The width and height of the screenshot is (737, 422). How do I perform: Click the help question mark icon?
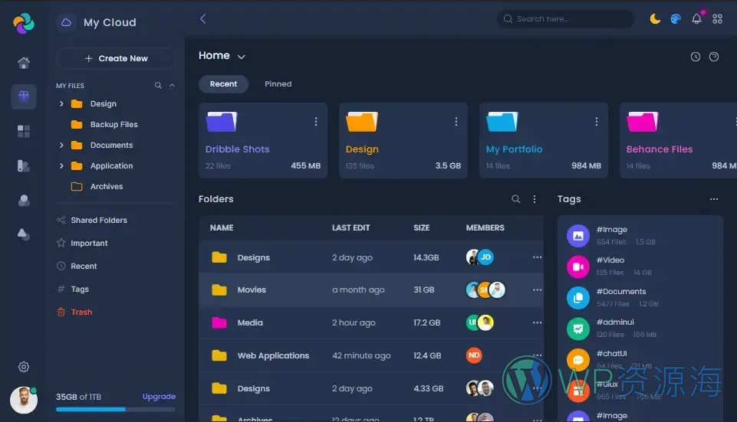tap(714, 57)
